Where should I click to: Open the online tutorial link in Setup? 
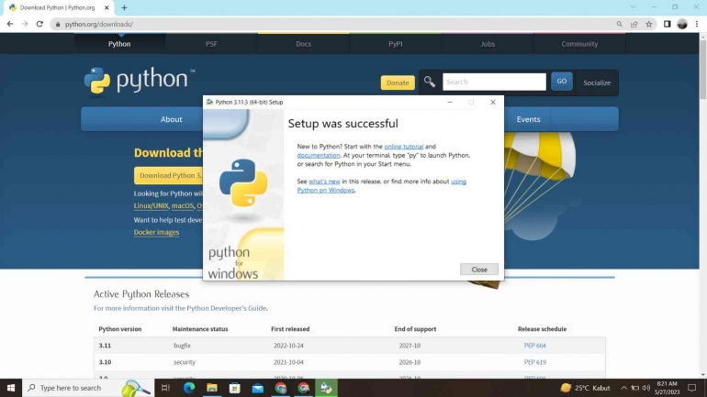pos(404,147)
